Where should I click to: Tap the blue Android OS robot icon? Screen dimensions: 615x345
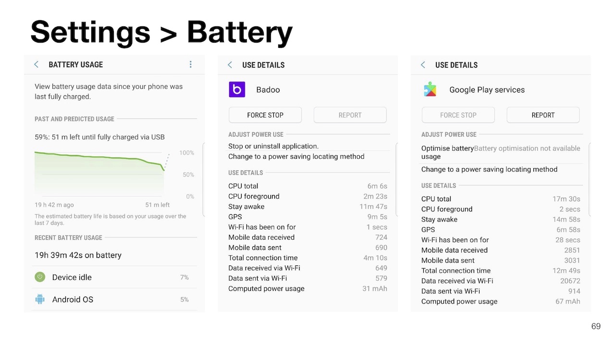tap(40, 299)
